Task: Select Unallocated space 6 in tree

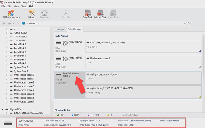Action: point(24,98)
